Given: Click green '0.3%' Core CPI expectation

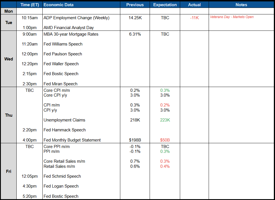Looking at the screenshot, I should (x=165, y=90).
